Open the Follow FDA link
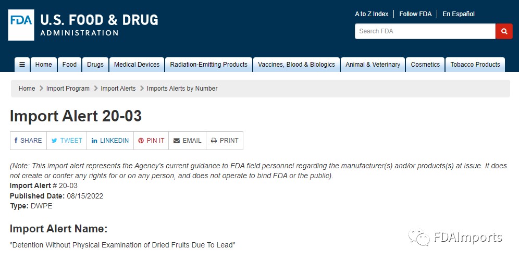Image resolution: width=519 pixels, height=261 pixels. point(415,14)
